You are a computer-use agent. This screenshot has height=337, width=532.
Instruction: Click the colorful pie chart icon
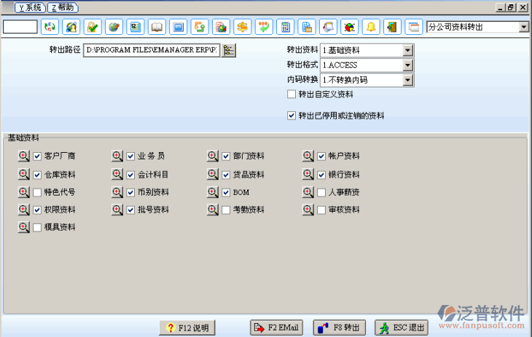pyautogui.click(x=350, y=27)
